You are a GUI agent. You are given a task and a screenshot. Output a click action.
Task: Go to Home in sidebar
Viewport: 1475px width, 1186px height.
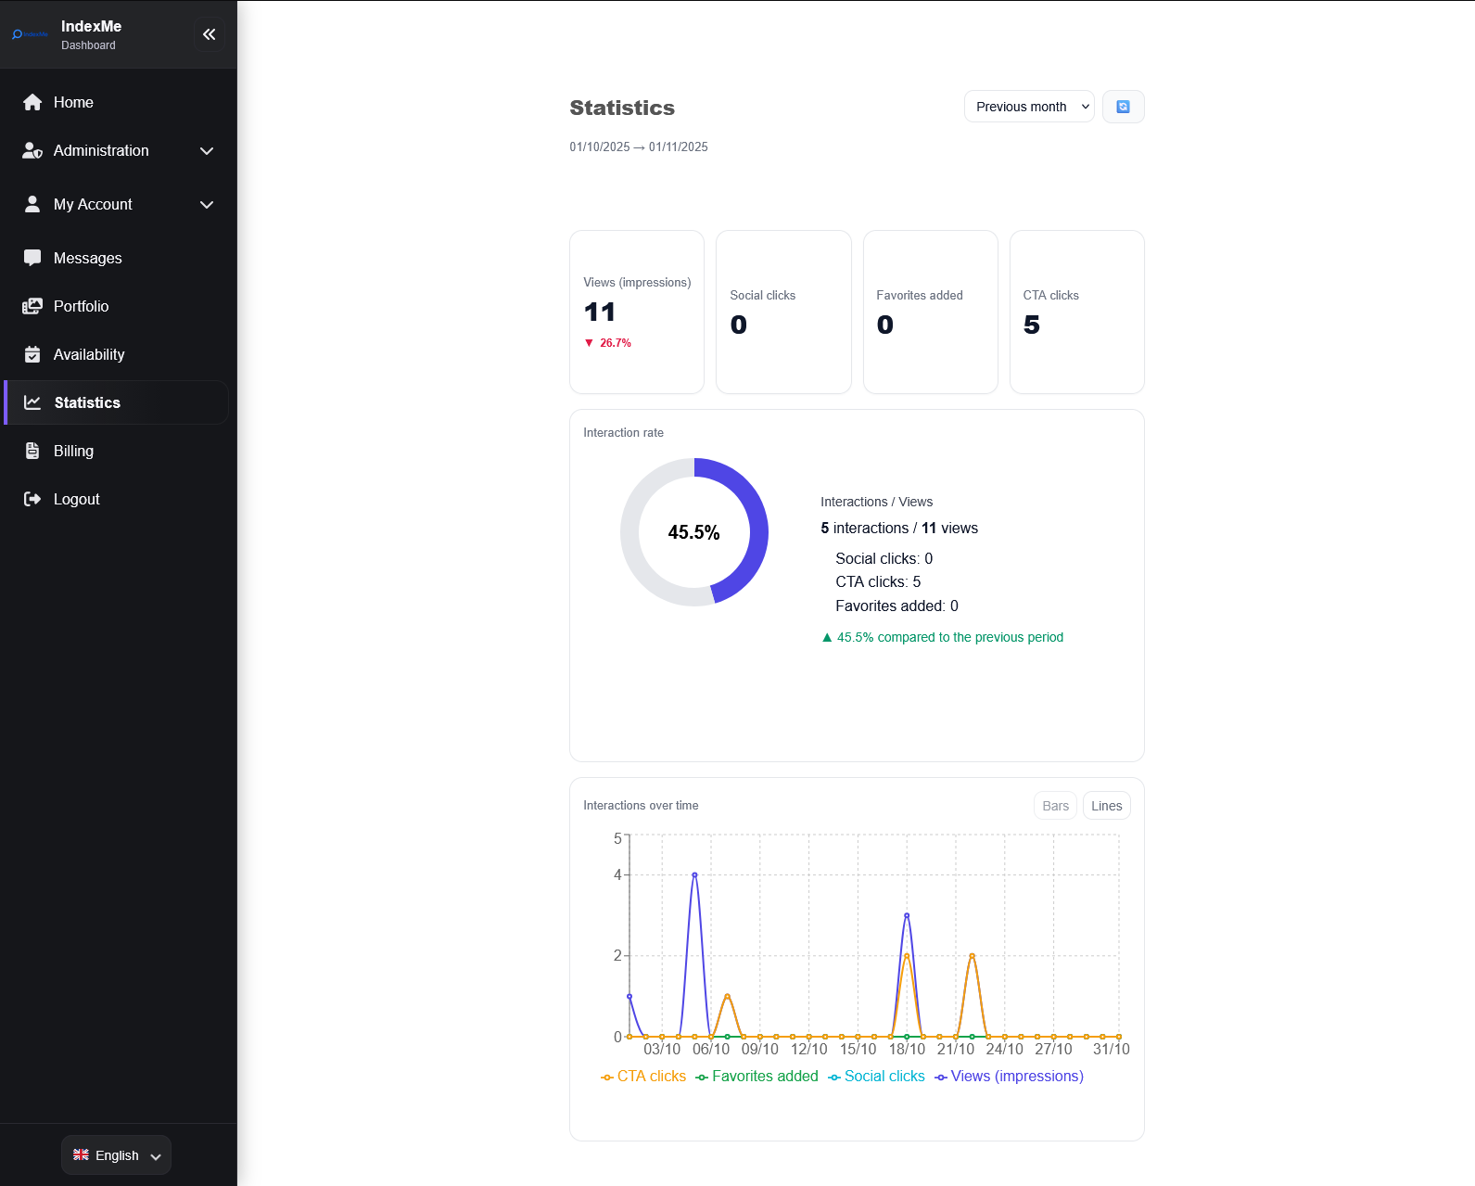point(116,102)
